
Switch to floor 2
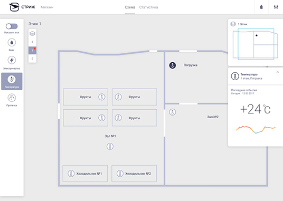[32, 42]
